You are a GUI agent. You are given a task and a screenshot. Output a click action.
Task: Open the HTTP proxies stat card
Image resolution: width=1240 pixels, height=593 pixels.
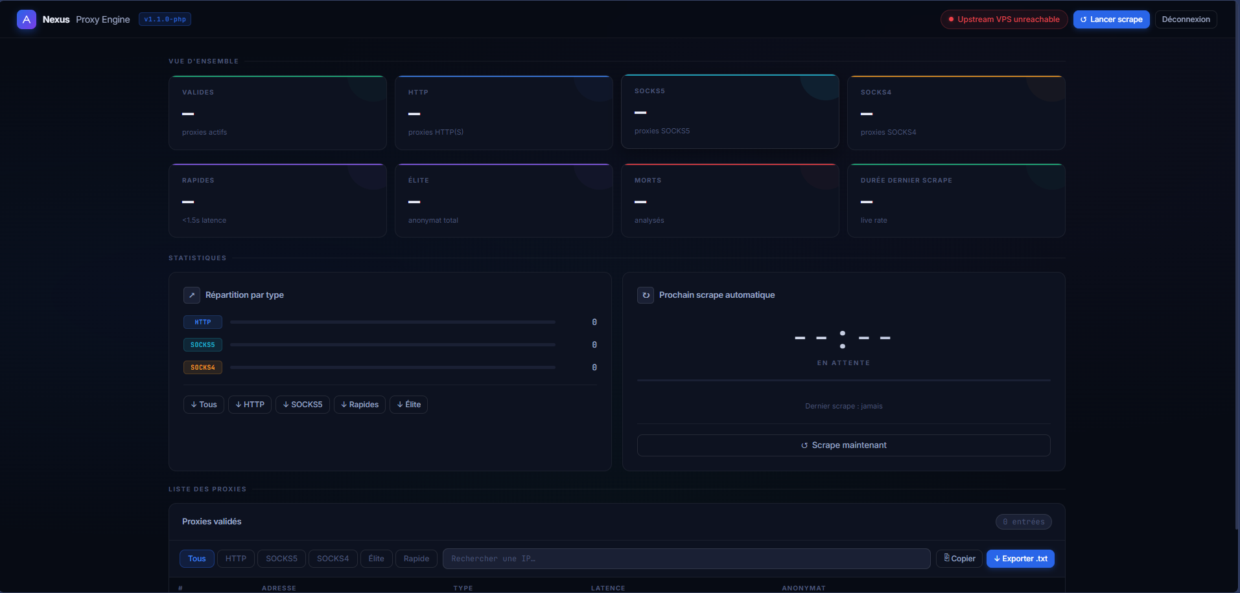pyautogui.click(x=504, y=113)
